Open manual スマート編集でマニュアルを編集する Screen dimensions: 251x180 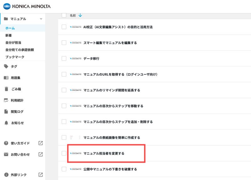110,43
